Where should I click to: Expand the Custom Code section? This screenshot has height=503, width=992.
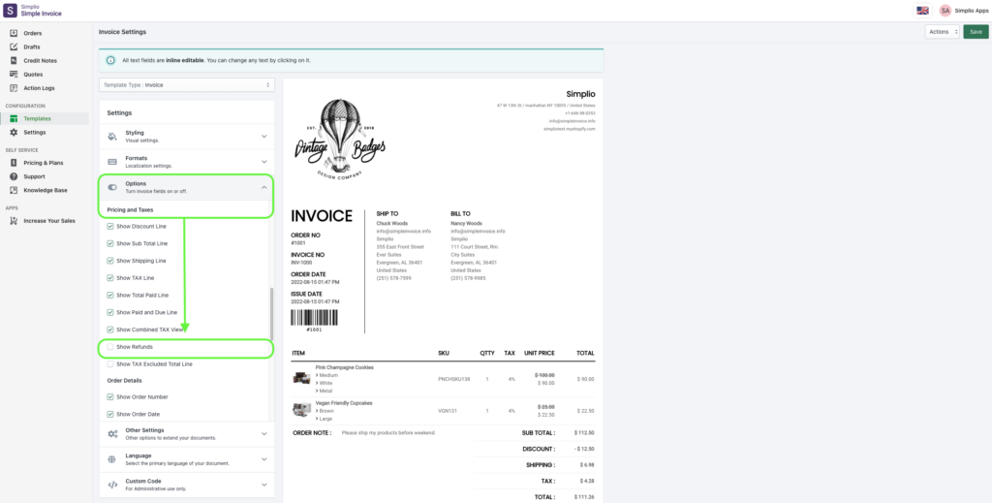click(187, 485)
